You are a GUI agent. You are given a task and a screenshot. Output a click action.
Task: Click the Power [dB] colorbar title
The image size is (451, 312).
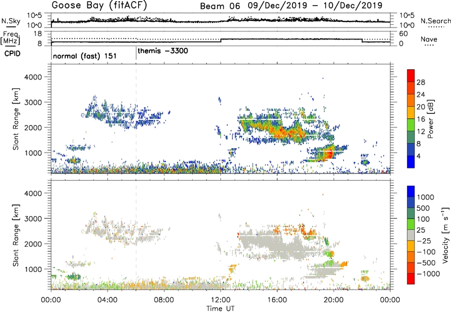point(430,119)
